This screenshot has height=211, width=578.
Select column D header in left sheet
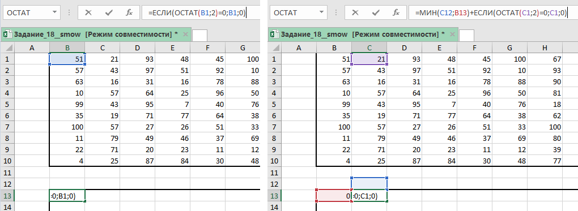(138, 48)
